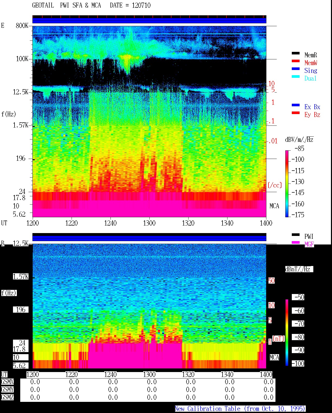Click the red MemW legend swatch
The width and height of the screenshot is (332, 413).
tap(296, 61)
